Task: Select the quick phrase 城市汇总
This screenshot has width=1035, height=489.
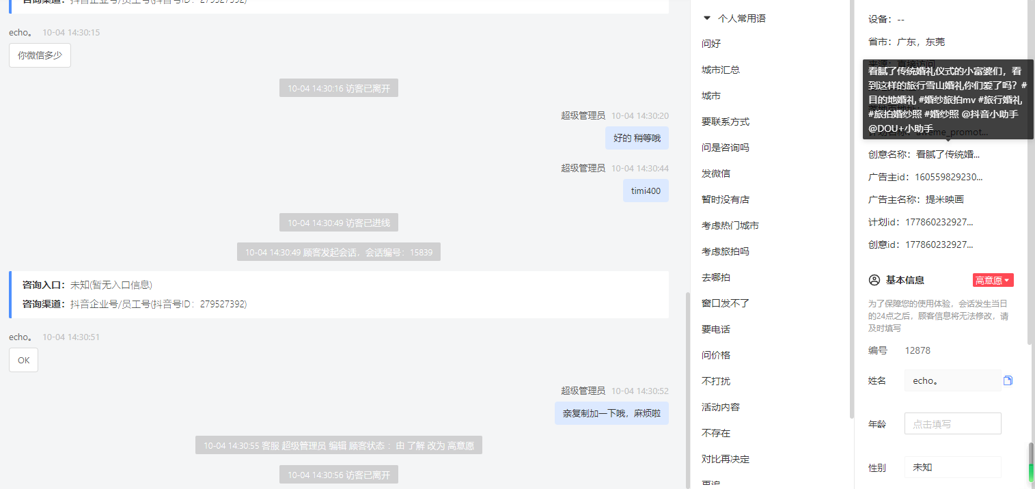Action: [721, 70]
